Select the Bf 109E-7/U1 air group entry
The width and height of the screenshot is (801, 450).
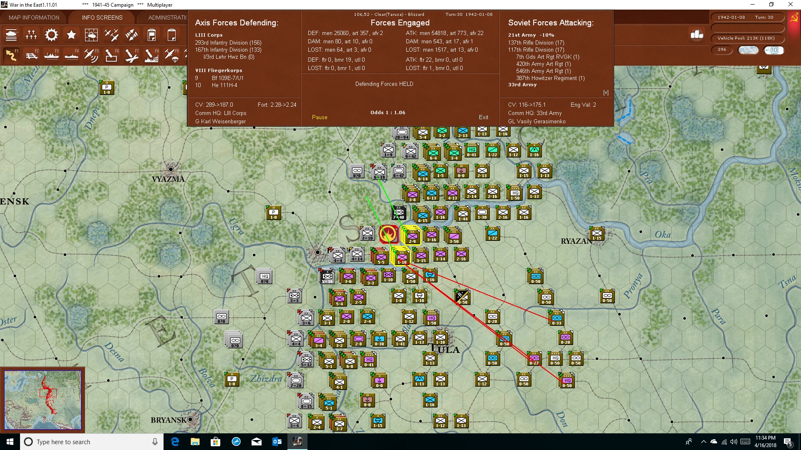pyautogui.click(x=227, y=78)
